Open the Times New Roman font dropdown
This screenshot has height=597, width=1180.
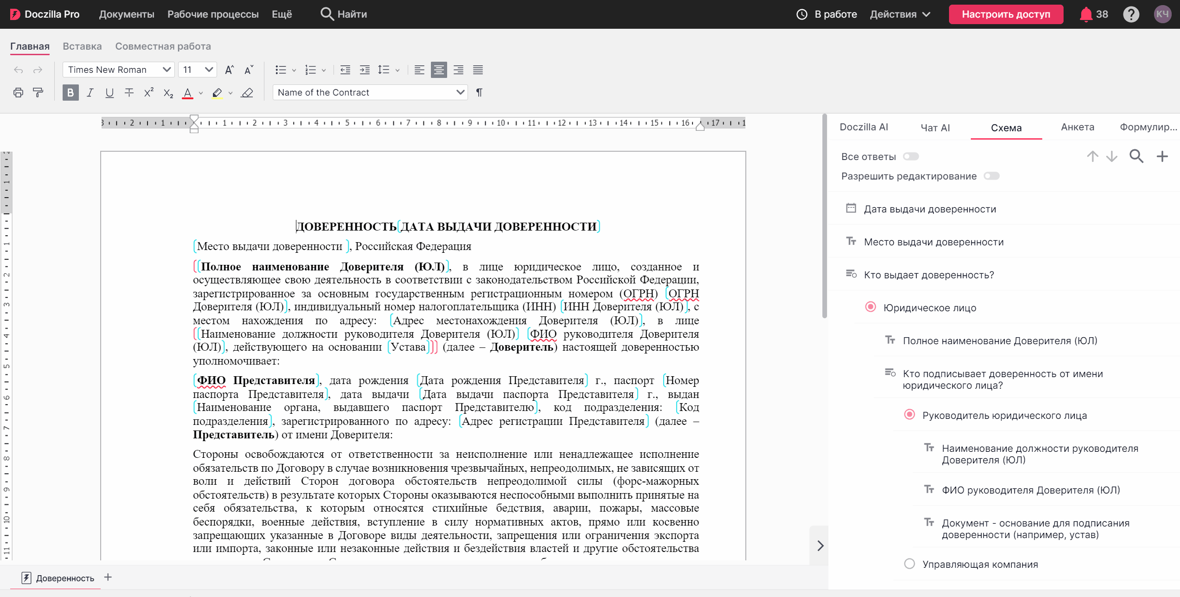click(119, 70)
